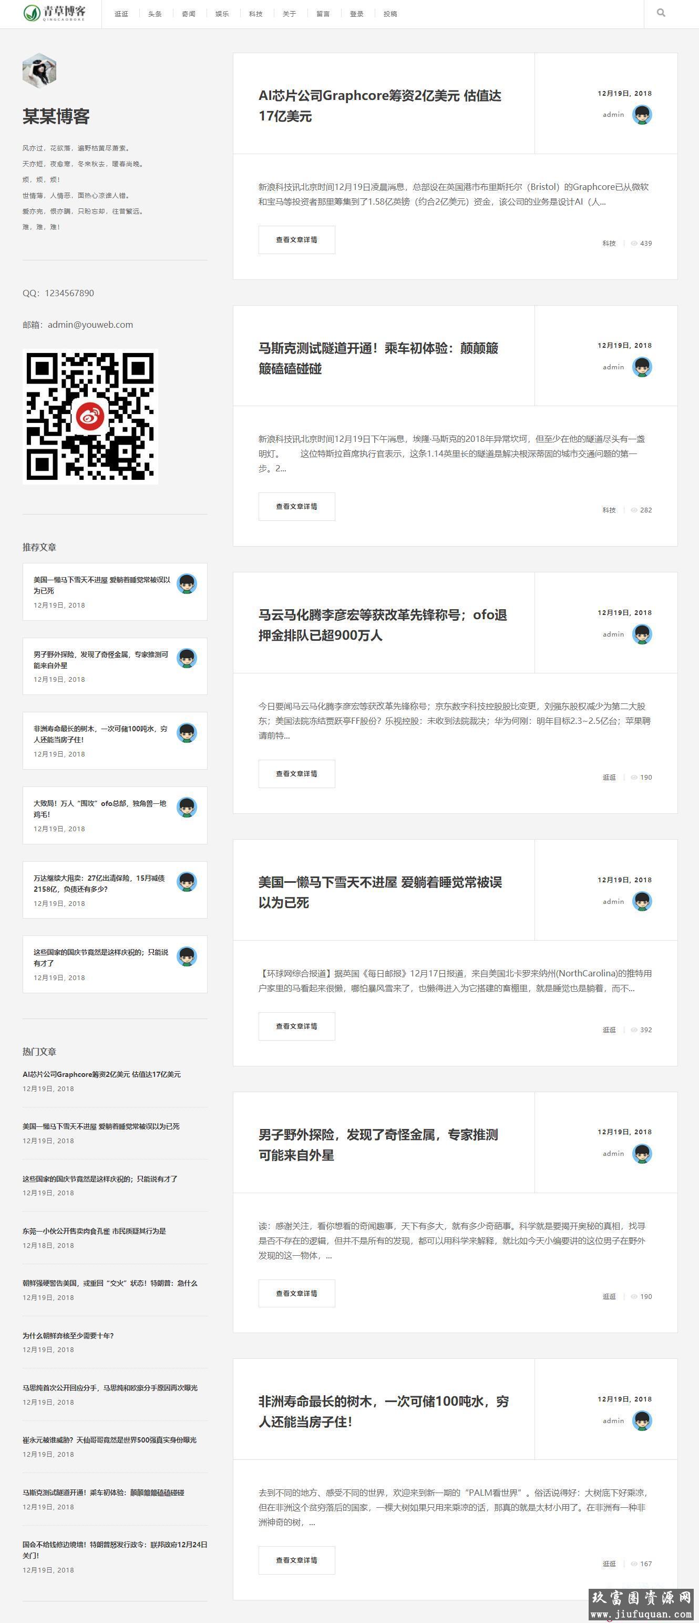This screenshot has height=1623, width=699.
Task: Click the 某某博客 blog title
Action: tap(56, 117)
